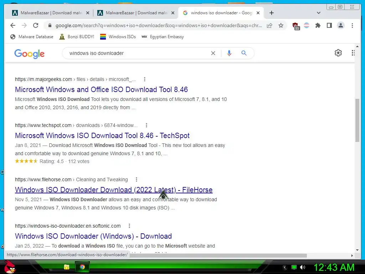
Task: Open the TechSpot ISO Download Tool result
Action: click(x=102, y=135)
